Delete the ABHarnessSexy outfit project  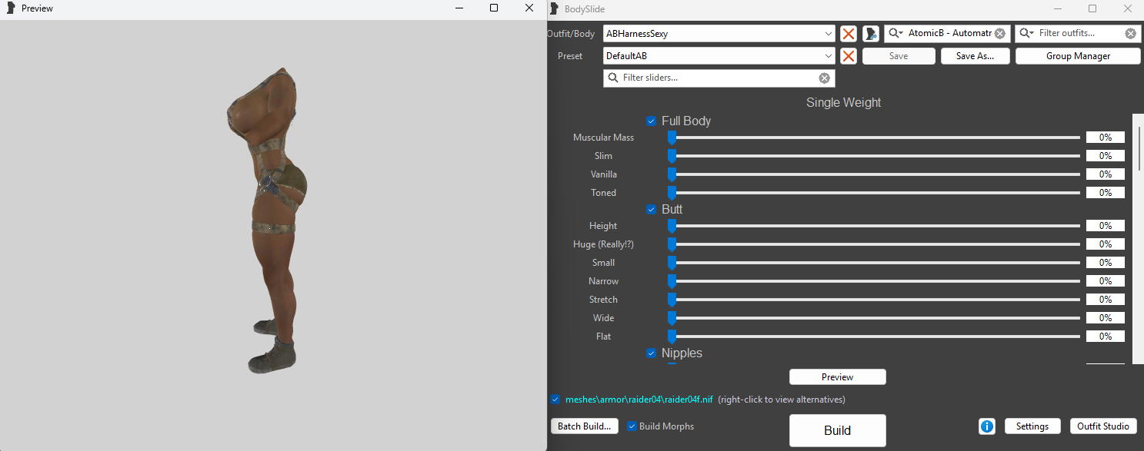pyautogui.click(x=848, y=34)
